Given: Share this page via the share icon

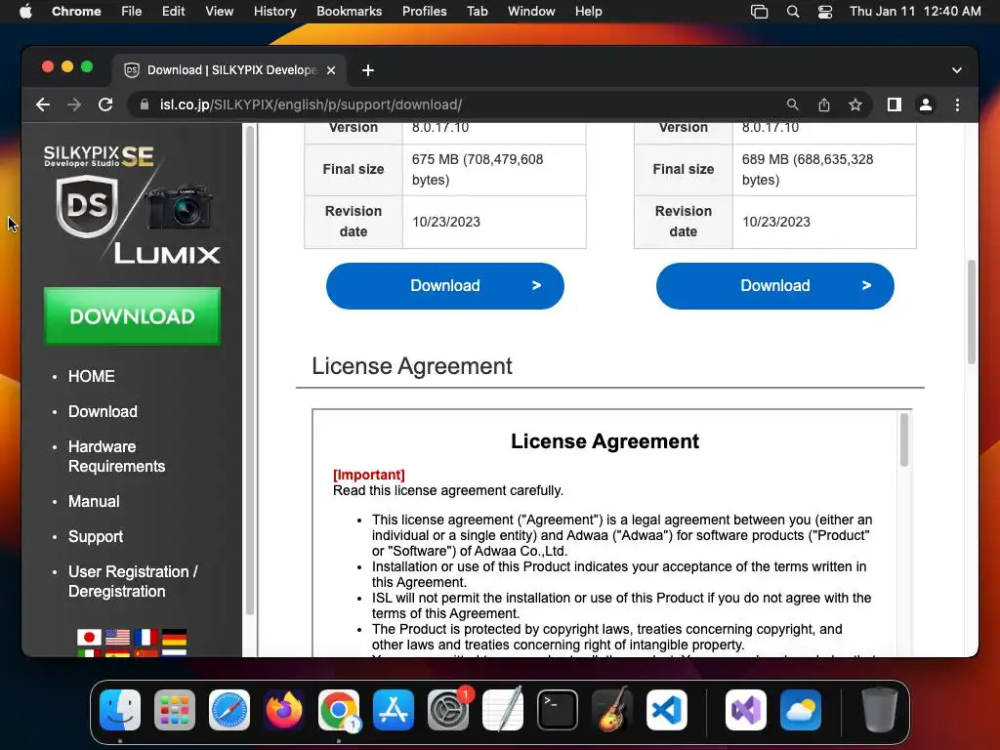Looking at the screenshot, I should click(x=824, y=104).
